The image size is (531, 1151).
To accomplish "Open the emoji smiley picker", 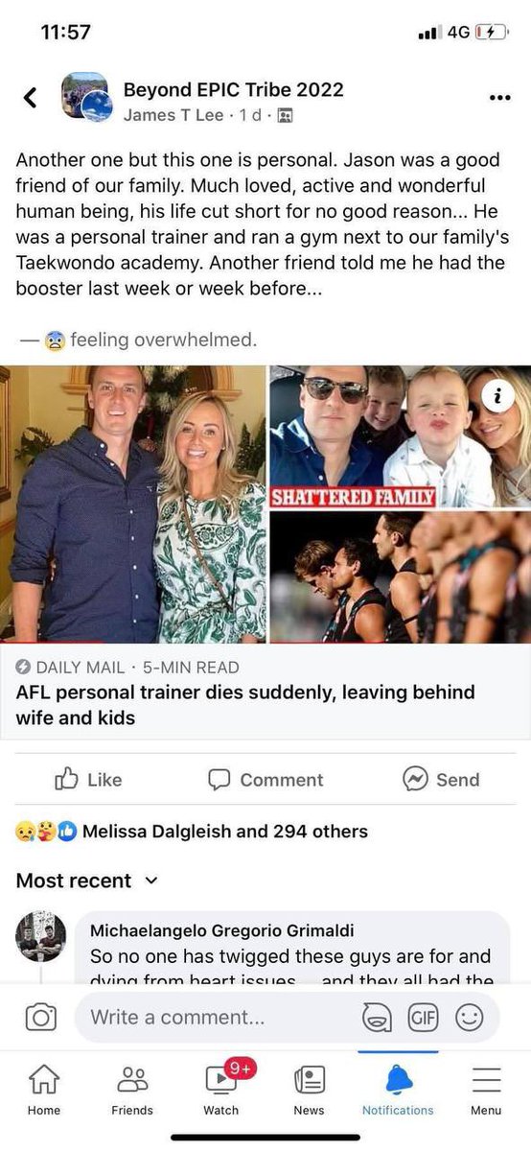I will (x=469, y=1018).
